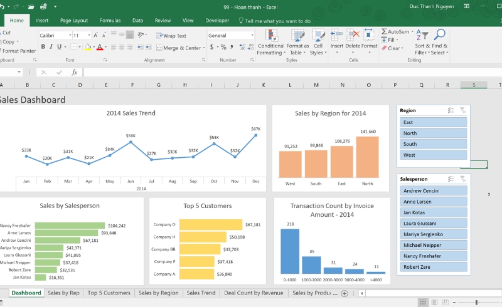502x307 pixels.
Task: Filter Region slicer by West
Action: coord(433,155)
